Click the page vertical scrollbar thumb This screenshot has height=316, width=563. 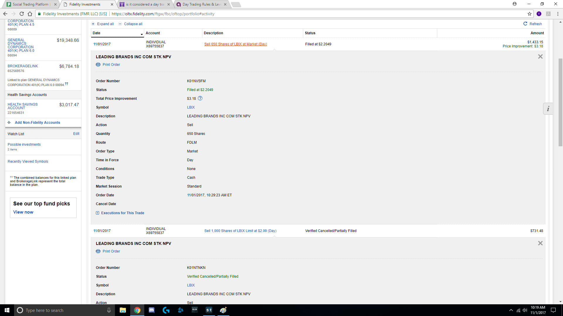[x=560, y=102]
